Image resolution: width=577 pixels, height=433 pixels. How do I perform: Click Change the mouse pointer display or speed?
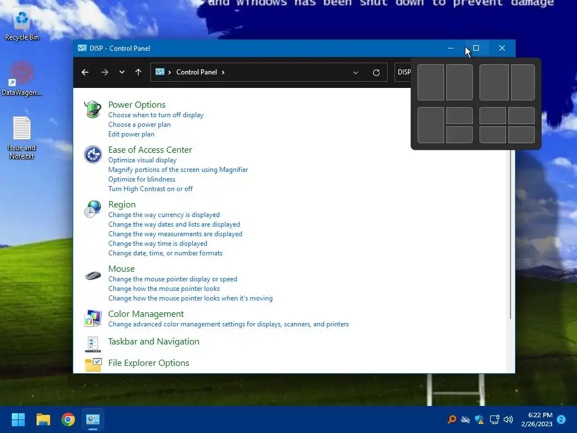coord(172,279)
